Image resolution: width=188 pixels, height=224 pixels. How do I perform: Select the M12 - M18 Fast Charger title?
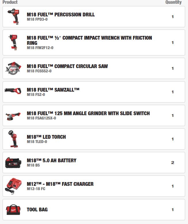[60, 184]
